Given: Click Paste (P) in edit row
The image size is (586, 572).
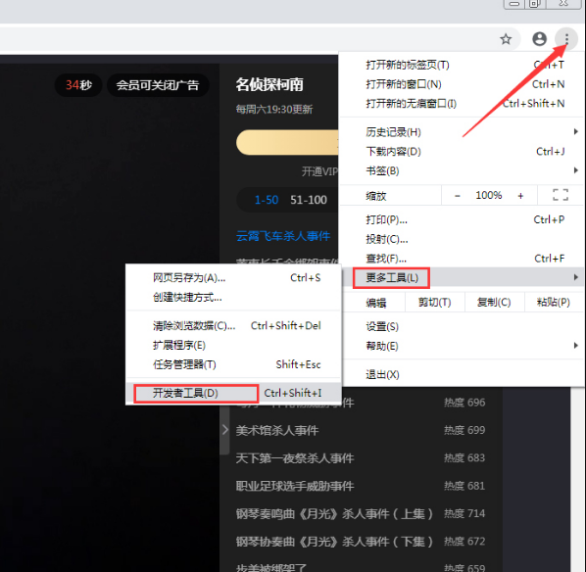Looking at the screenshot, I should [554, 302].
